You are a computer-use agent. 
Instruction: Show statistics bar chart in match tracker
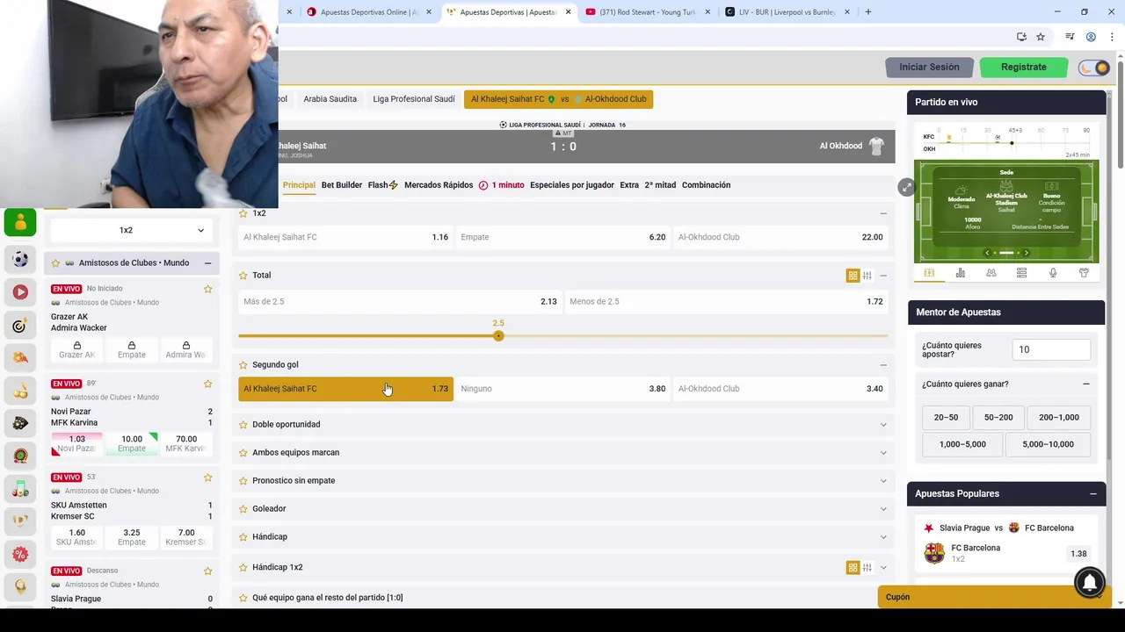pyautogui.click(x=960, y=273)
